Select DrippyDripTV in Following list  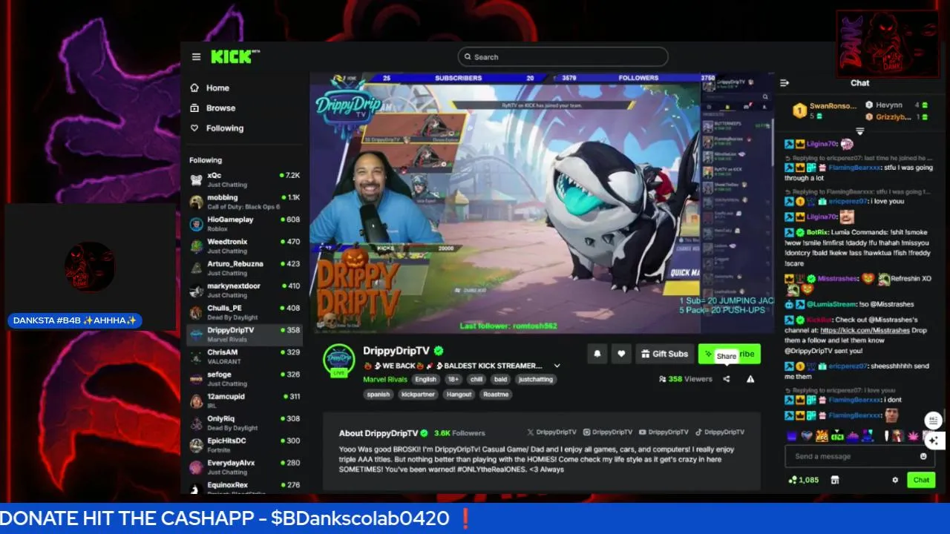coord(244,334)
